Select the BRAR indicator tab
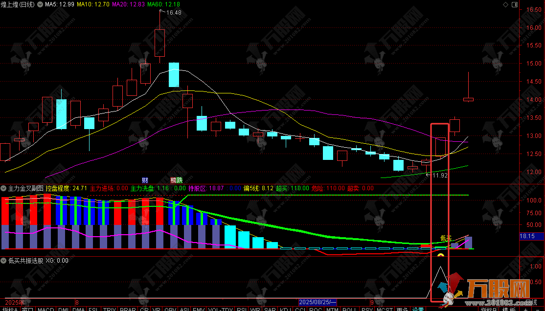The width and height of the screenshot is (545, 311). tap(128, 309)
